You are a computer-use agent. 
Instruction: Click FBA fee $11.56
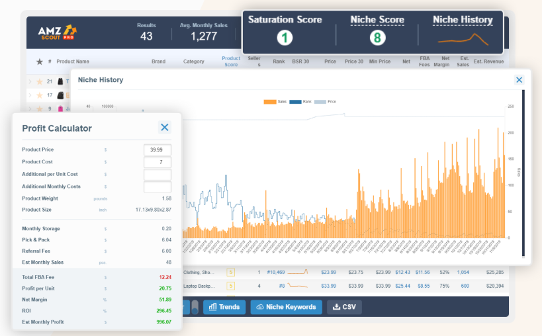422,273
